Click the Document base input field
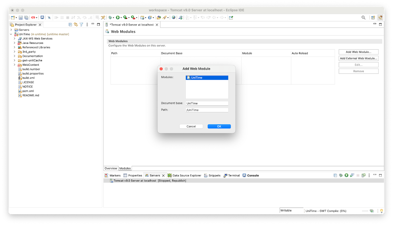Viewport: 393px width, 225px height. [x=207, y=103]
